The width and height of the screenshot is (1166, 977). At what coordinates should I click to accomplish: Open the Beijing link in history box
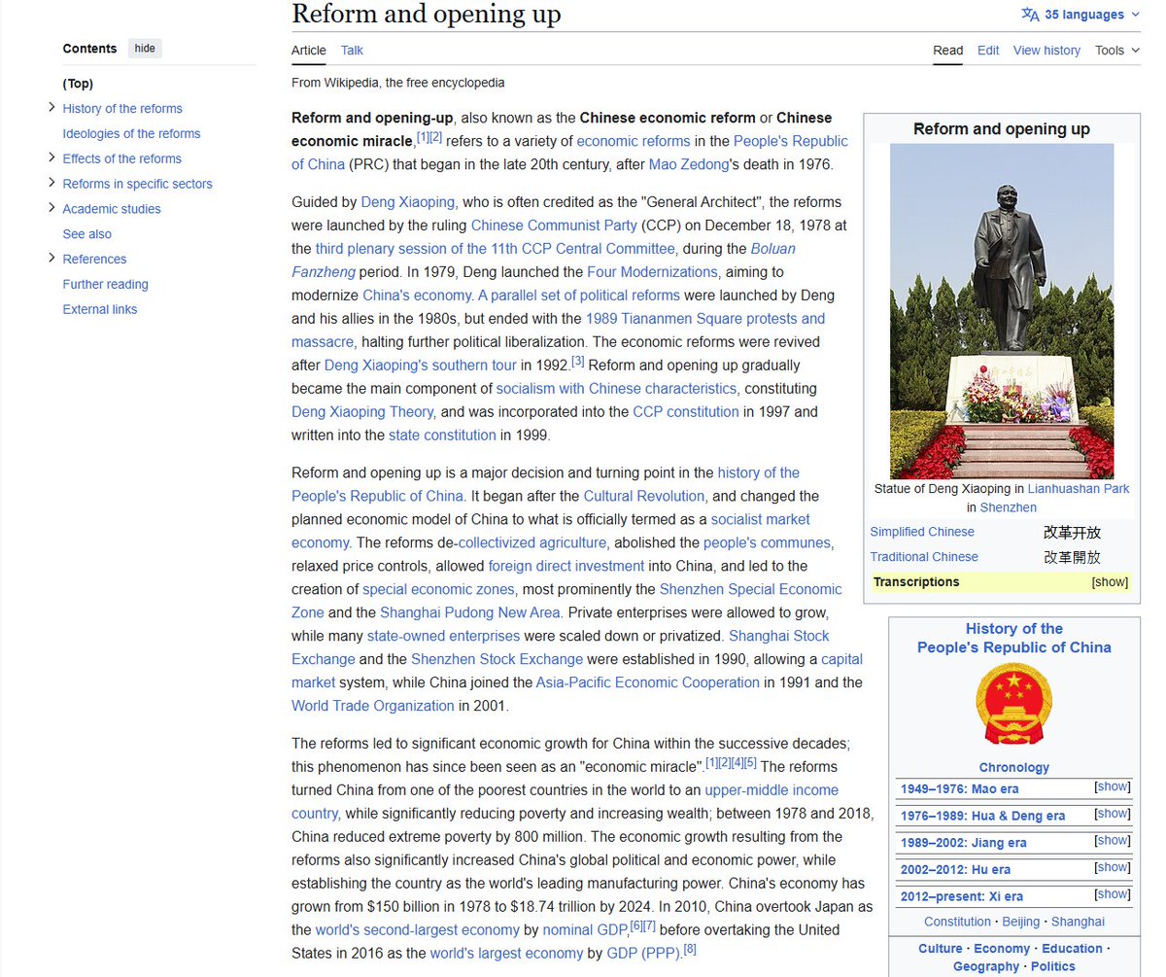click(1021, 922)
